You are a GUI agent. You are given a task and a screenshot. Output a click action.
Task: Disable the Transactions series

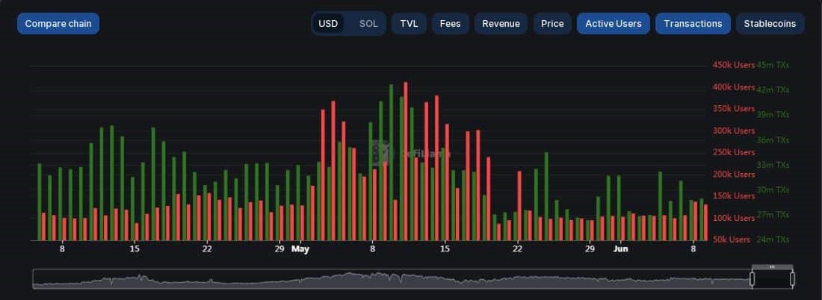pyautogui.click(x=693, y=24)
